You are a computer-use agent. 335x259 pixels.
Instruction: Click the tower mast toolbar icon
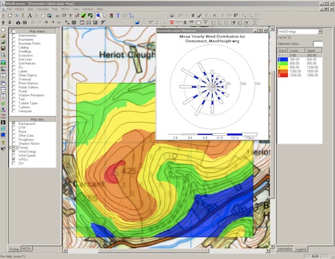23,15
